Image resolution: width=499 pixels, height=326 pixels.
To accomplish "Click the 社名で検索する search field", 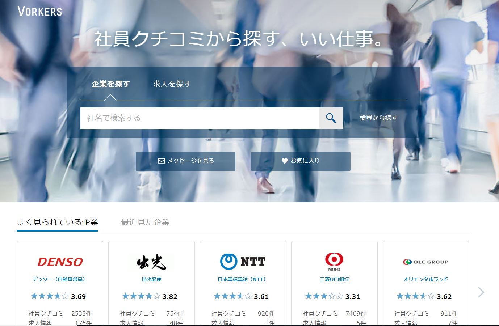I will tap(200, 118).
